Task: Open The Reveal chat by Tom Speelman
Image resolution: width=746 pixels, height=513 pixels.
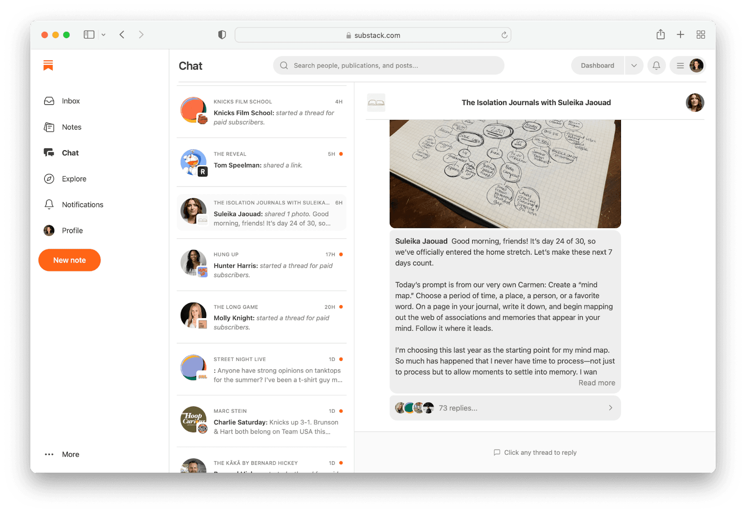Action: click(262, 162)
